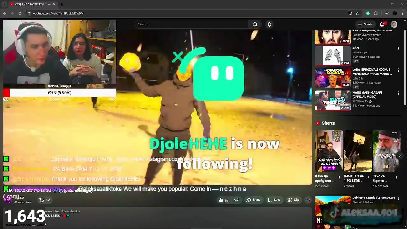Click the #streetbasket hashtag link
Image resolution: width=407 pixels, height=229 pixels.
coord(71,212)
